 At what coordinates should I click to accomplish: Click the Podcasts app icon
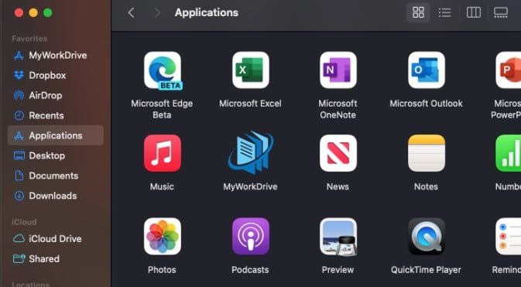pos(251,236)
